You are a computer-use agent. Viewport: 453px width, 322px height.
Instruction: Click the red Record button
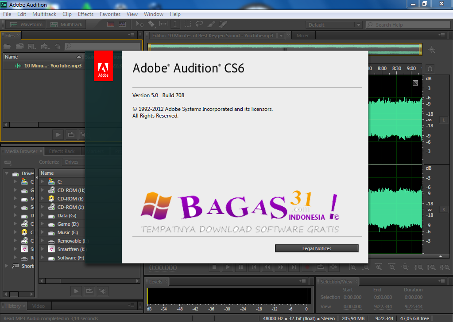pyautogui.click(x=307, y=267)
